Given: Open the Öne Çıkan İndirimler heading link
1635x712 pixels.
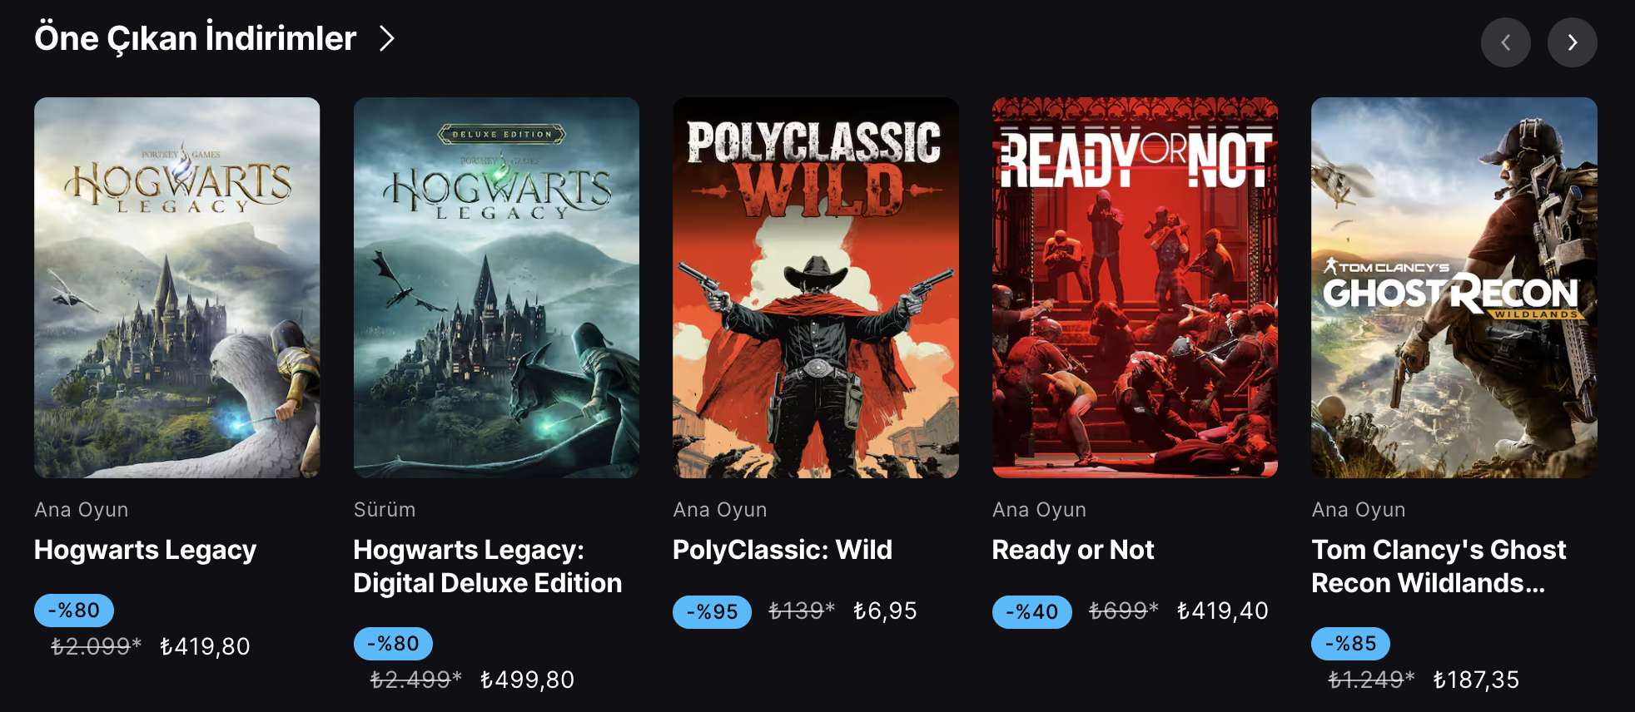Looking at the screenshot, I should point(195,38).
